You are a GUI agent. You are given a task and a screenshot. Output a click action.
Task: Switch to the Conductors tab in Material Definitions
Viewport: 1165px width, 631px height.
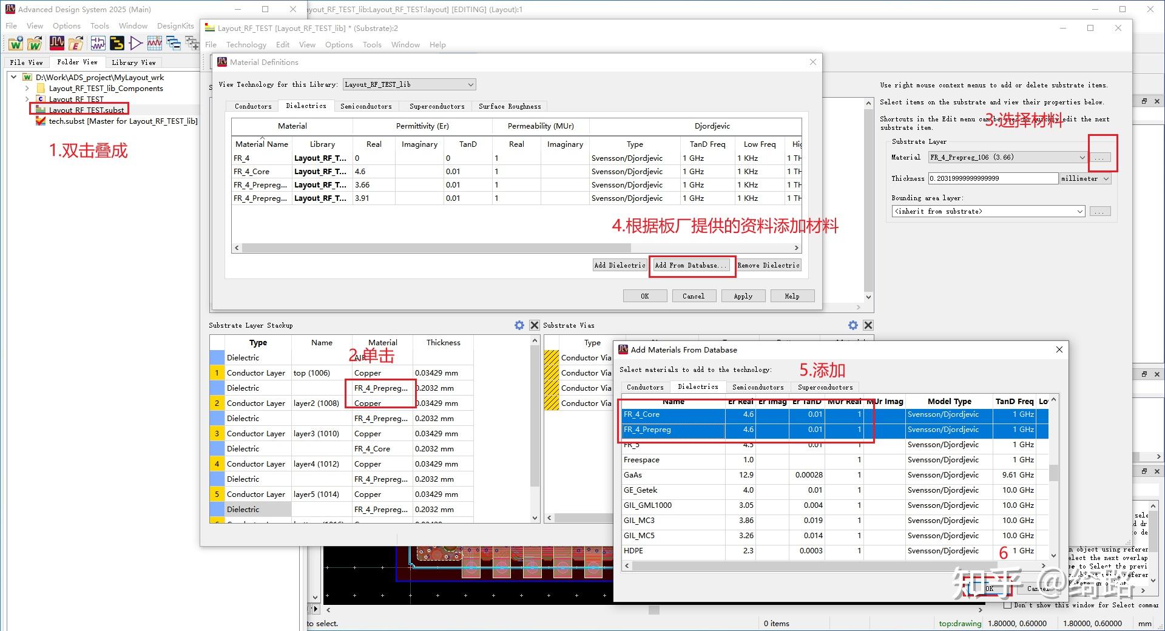pos(253,106)
